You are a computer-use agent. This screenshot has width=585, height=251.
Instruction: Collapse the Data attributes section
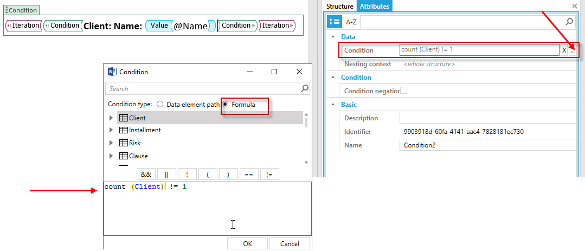[332, 37]
